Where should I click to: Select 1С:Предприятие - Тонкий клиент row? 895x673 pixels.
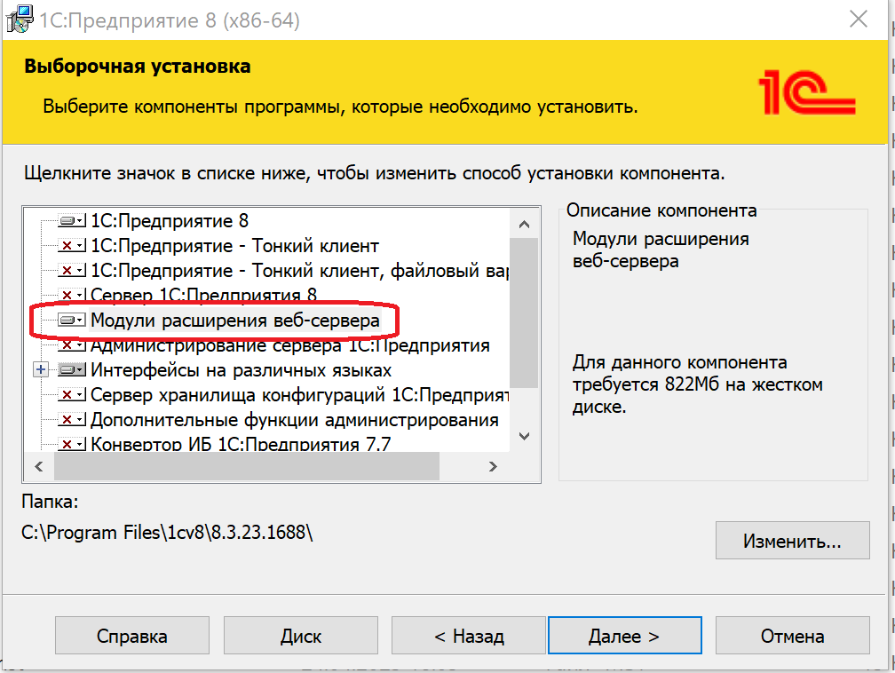tap(234, 245)
